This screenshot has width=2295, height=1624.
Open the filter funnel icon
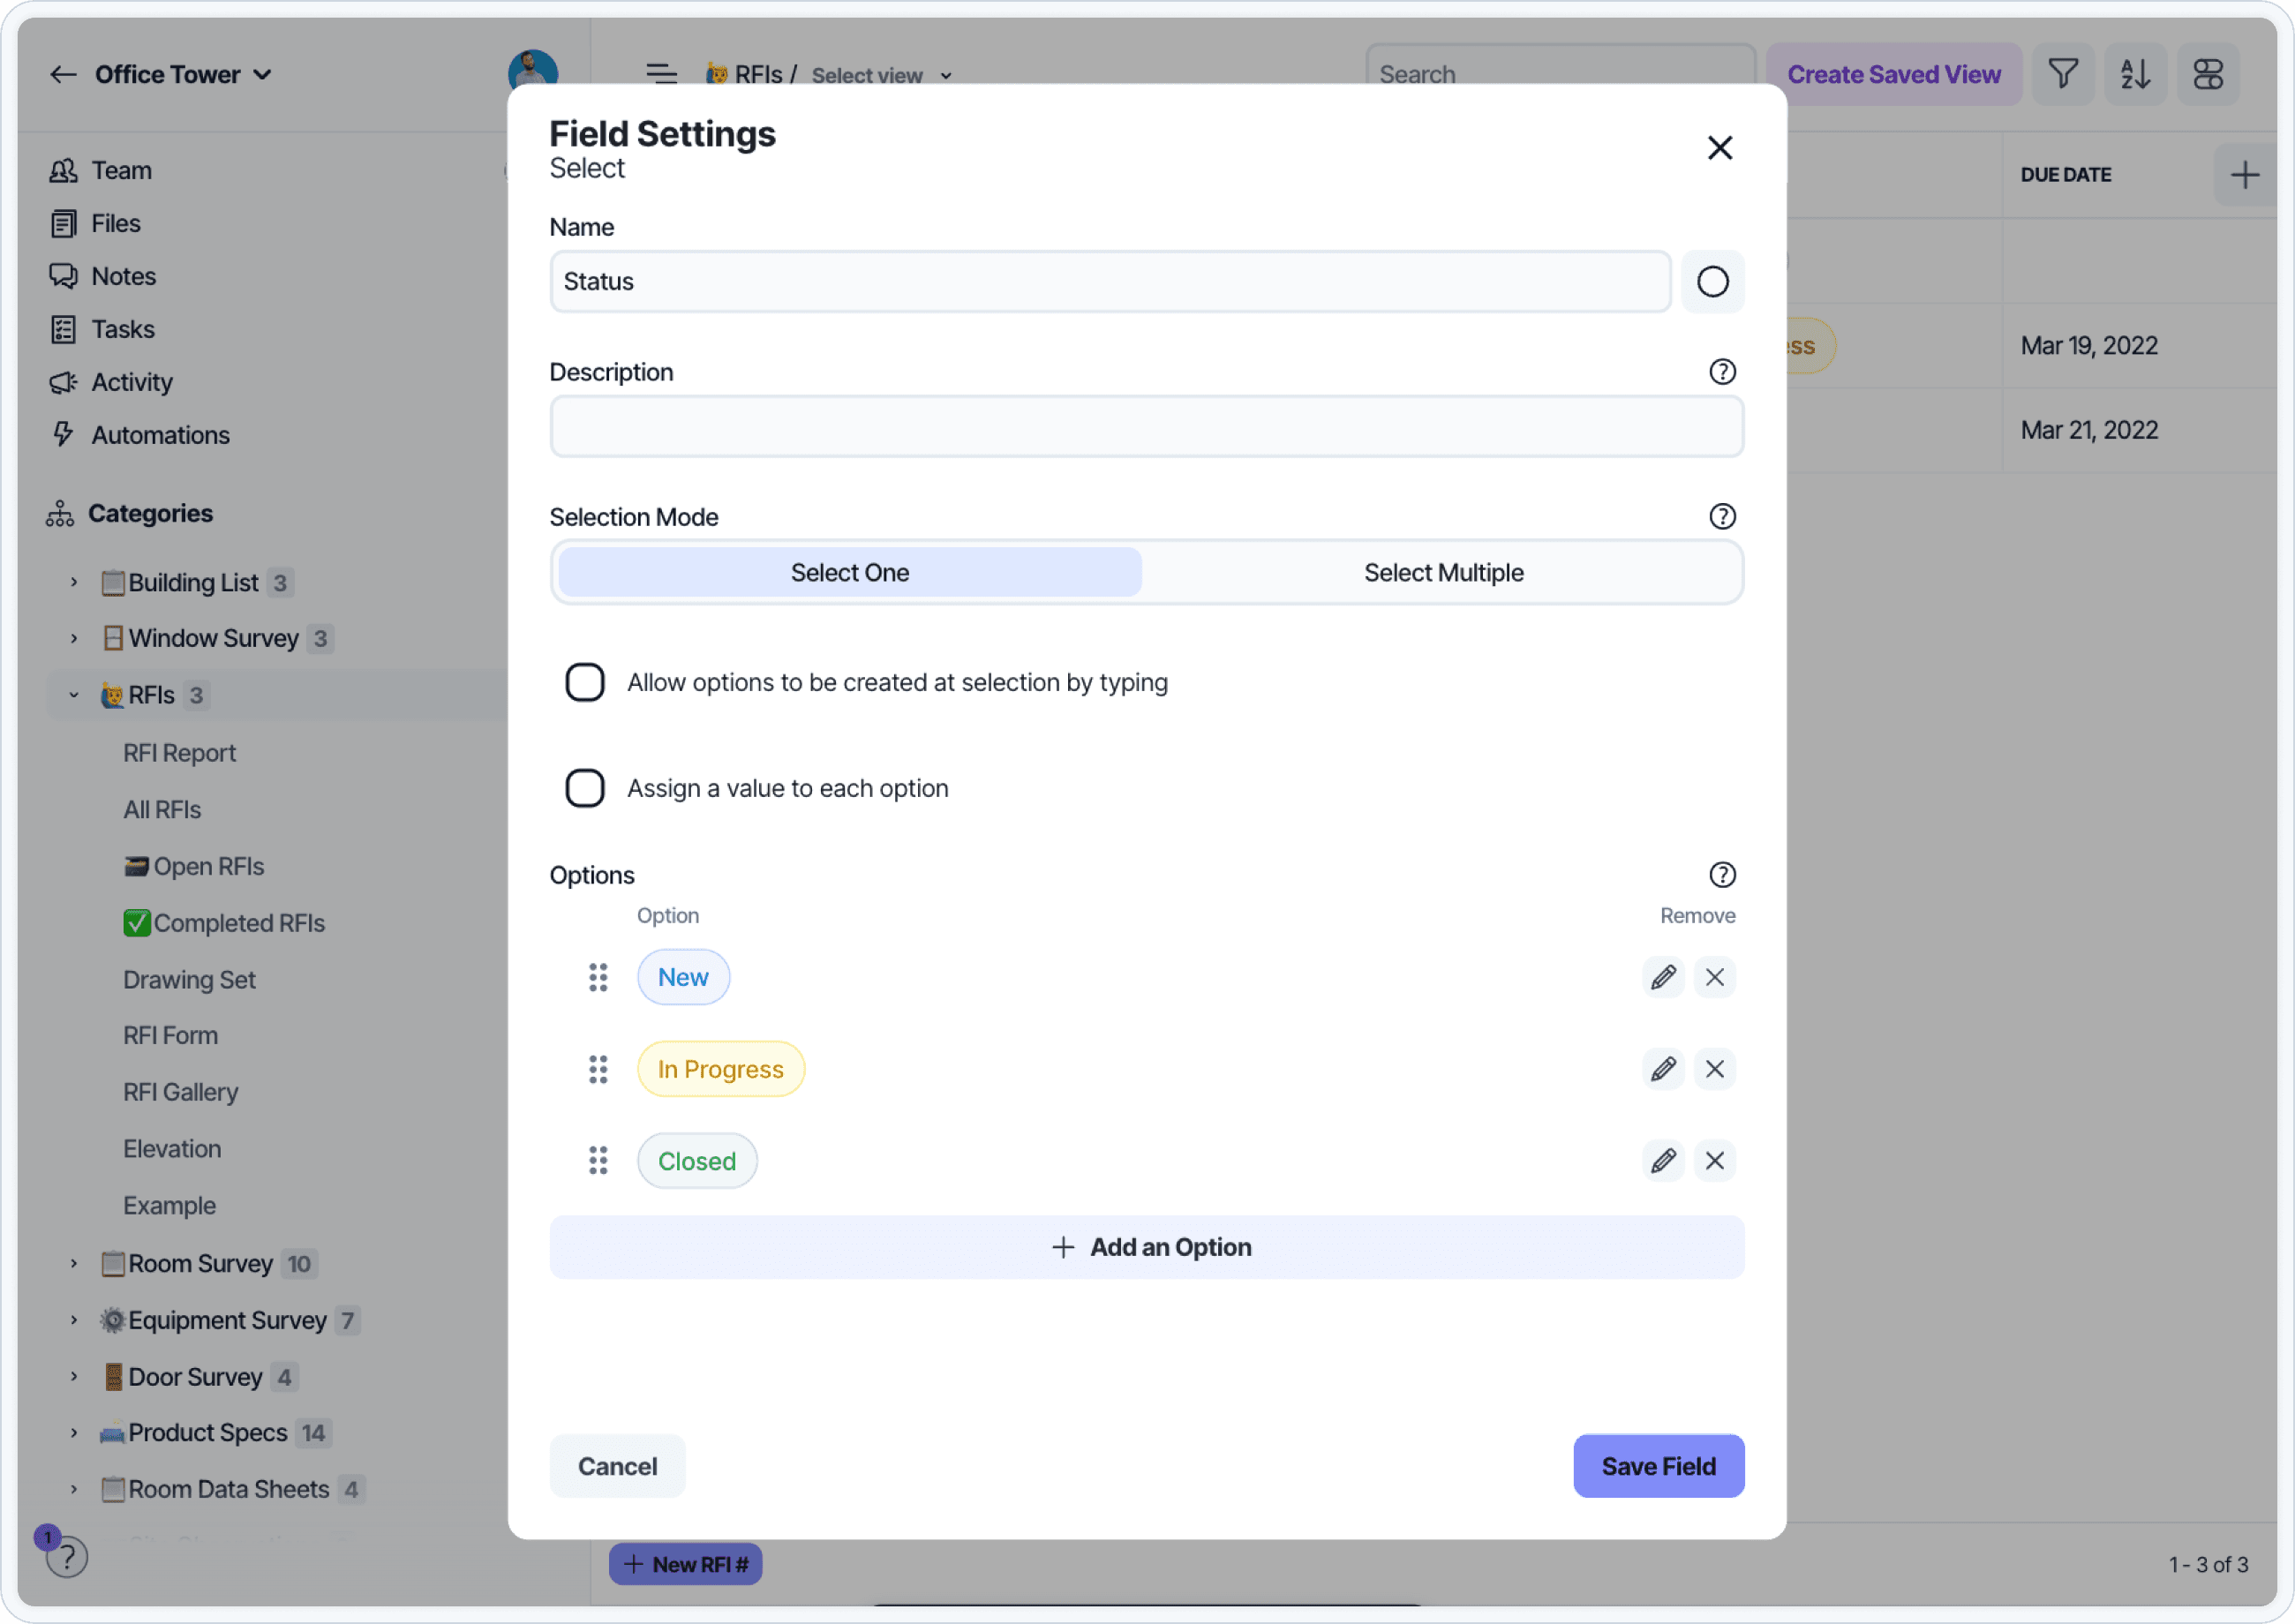click(x=2063, y=74)
